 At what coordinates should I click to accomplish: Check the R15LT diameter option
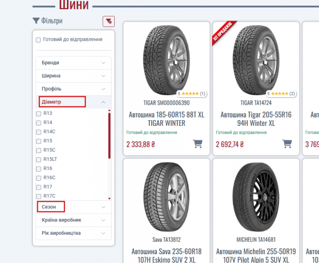click(x=39, y=160)
